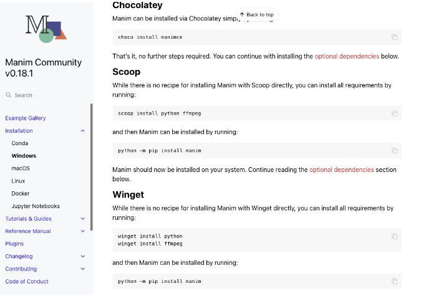431x296 pixels.
Task: Expand the Contributing chevron
Action: click(83, 269)
